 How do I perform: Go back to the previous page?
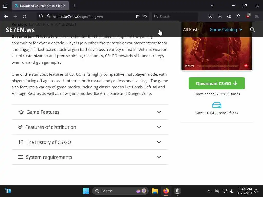point(6,17)
